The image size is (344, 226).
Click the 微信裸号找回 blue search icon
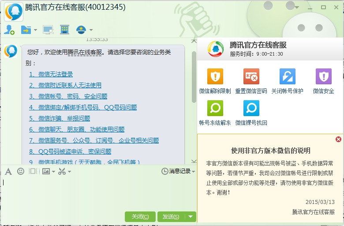[x=251, y=108]
